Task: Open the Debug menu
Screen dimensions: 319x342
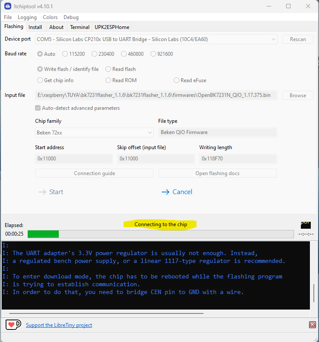Action: [71, 17]
